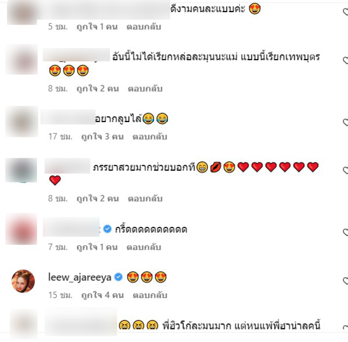This screenshot has width=348, height=342.
Task: View ถูกใจ 4 คน likes list
Action: 102,295
